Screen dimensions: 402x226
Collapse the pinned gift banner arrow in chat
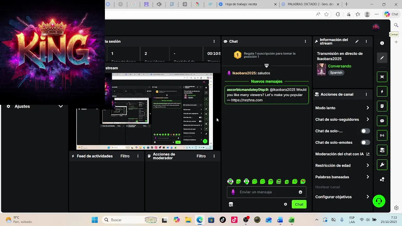[266, 66]
